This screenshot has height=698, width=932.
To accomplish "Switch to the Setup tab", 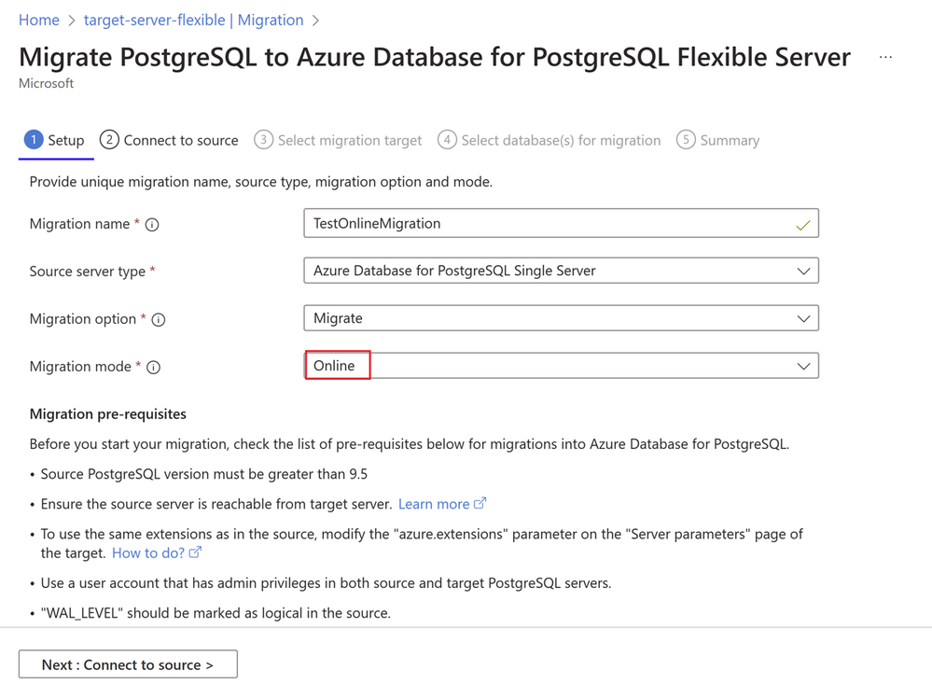I will coord(55,140).
